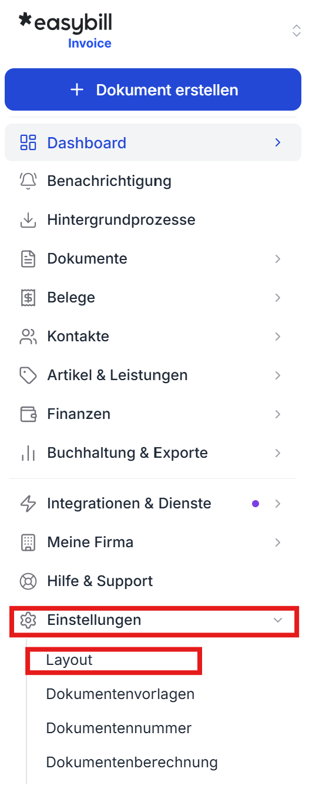The image size is (309, 792).
Task: Click the Hintergrundprozesse download icon
Action: click(28, 220)
